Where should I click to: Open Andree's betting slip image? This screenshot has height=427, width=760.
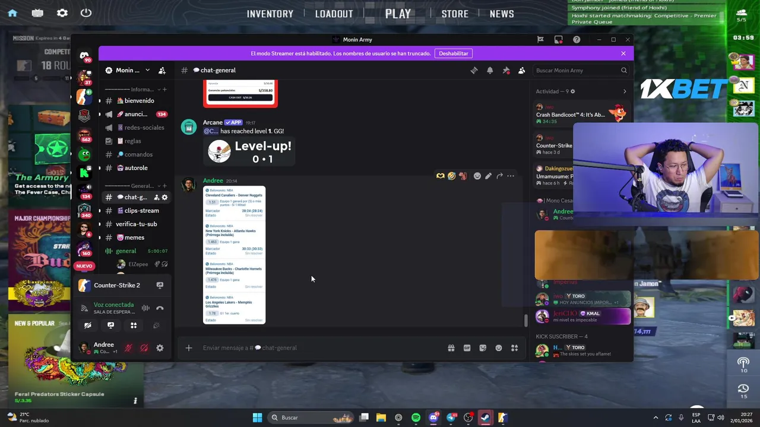[235, 255]
